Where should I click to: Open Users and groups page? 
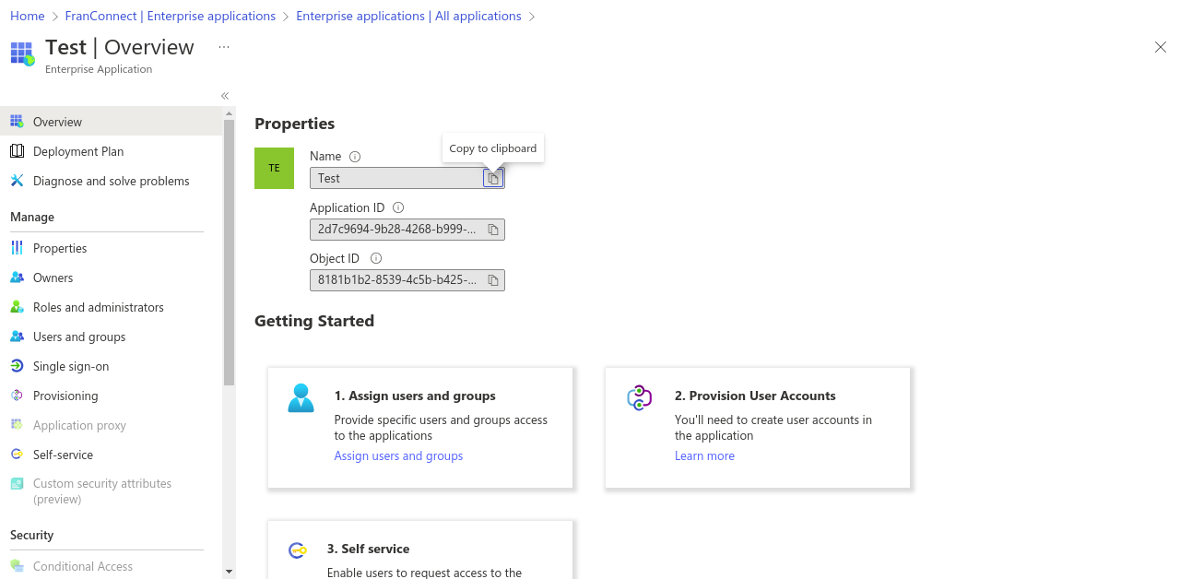click(x=111, y=337)
